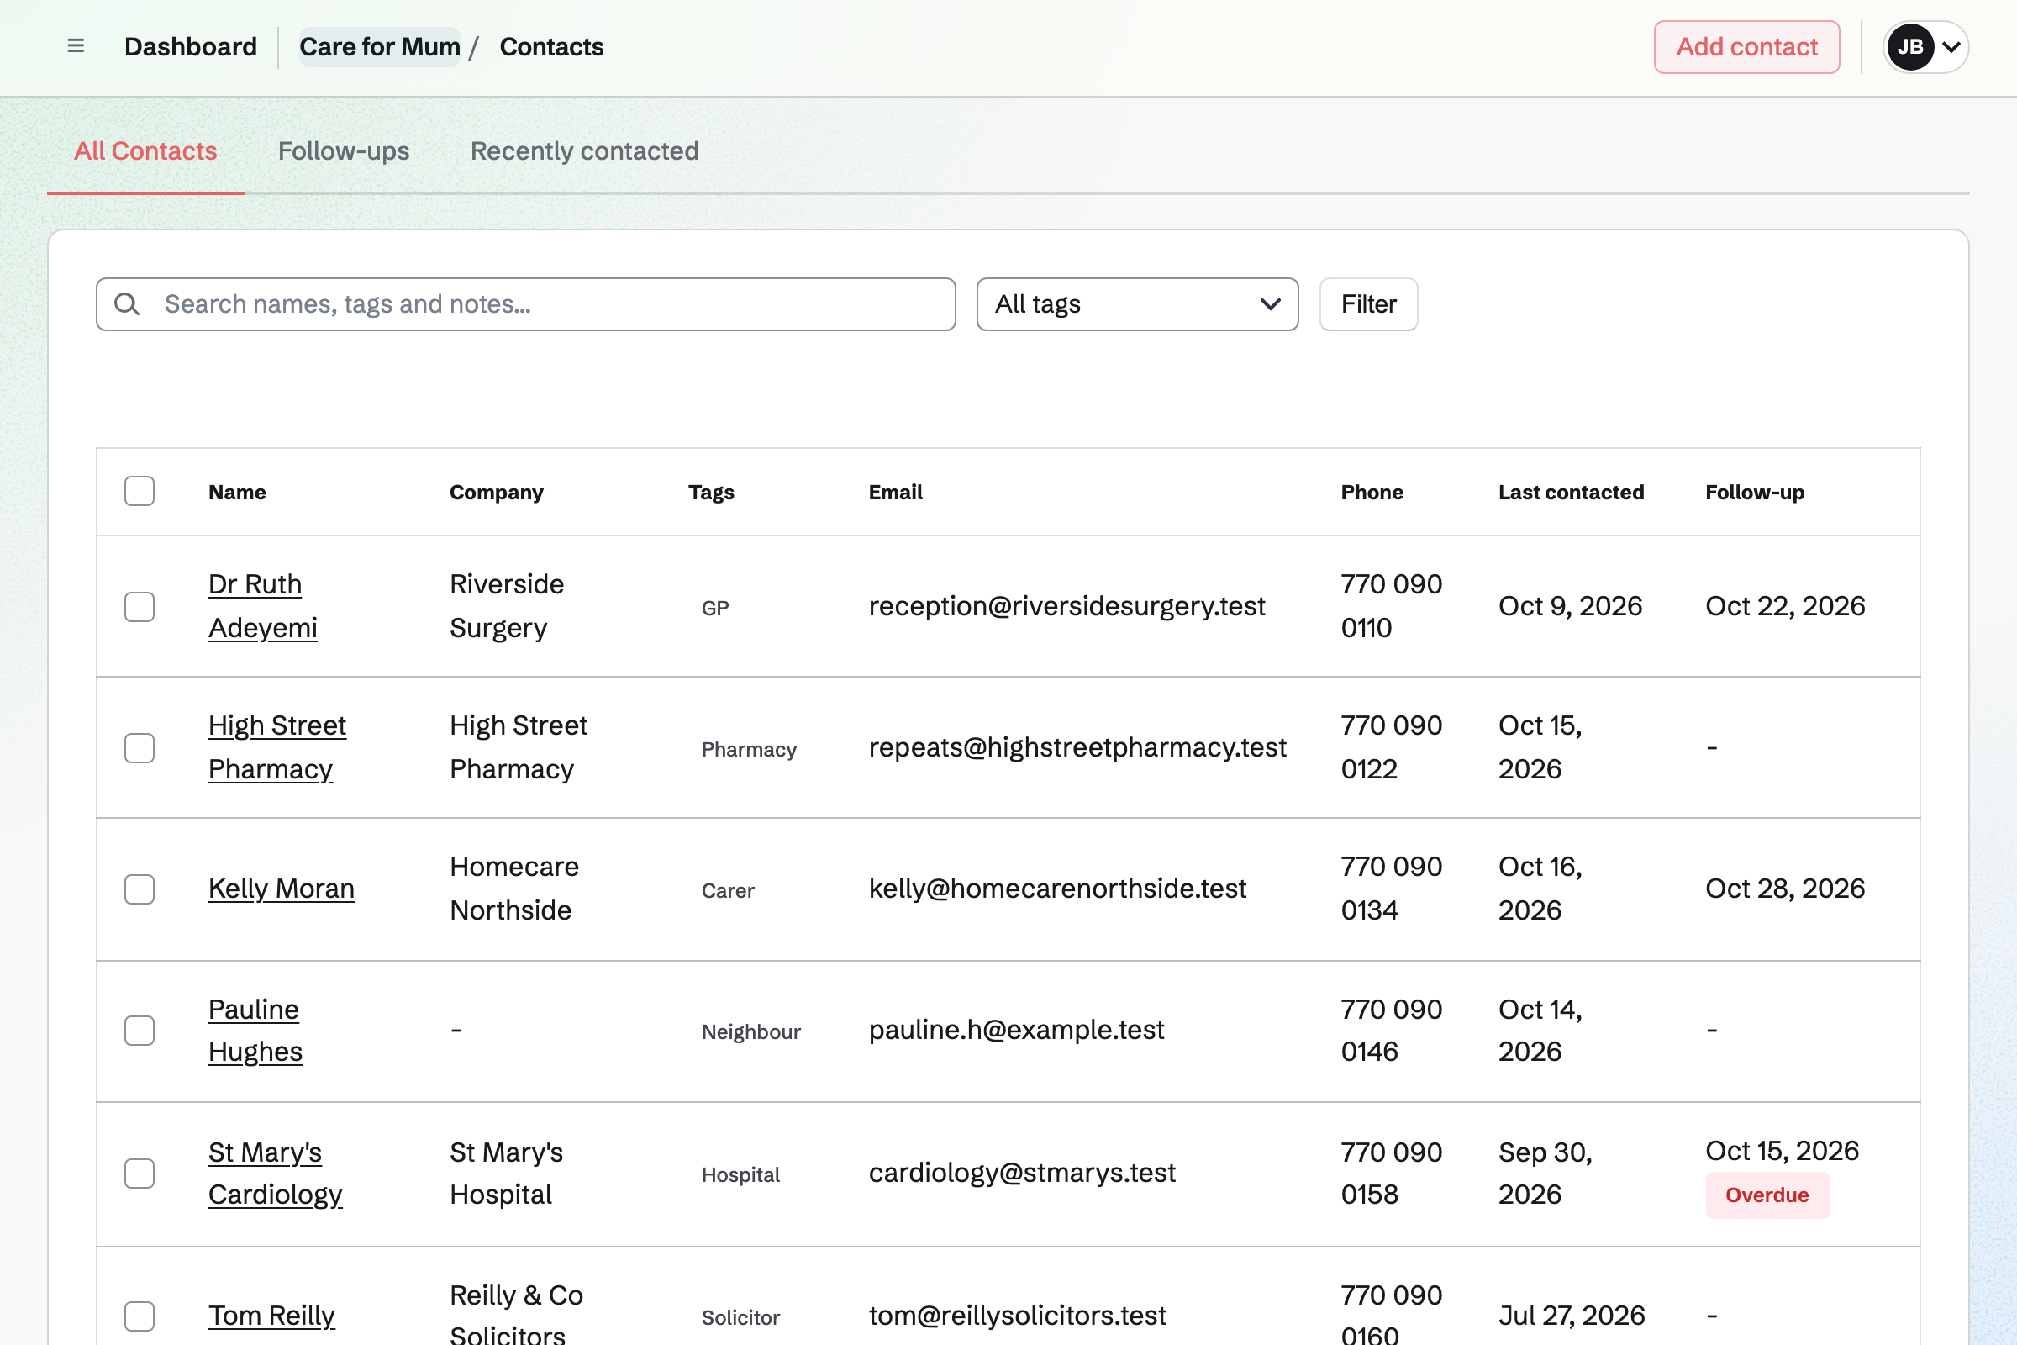The width and height of the screenshot is (2017, 1345).
Task: Click the Name column header
Action: click(x=238, y=493)
